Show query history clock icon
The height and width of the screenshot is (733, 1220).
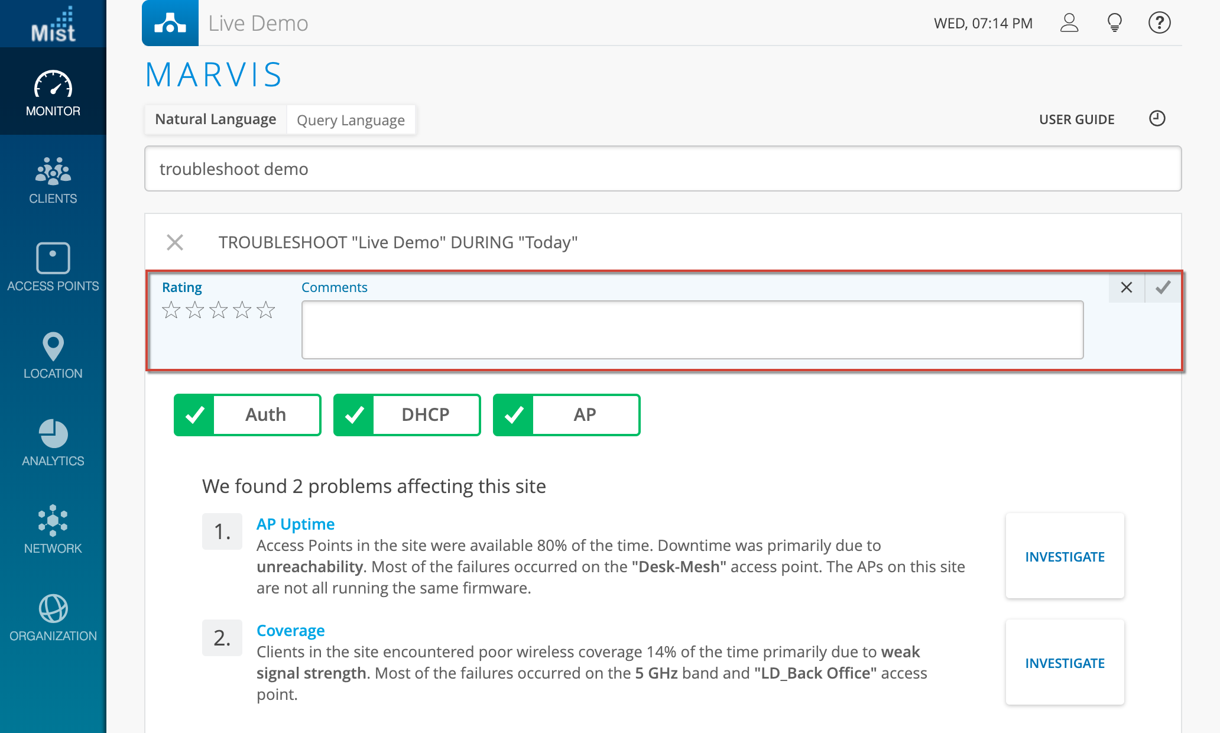pyautogui.click(x=1157, y=119)
